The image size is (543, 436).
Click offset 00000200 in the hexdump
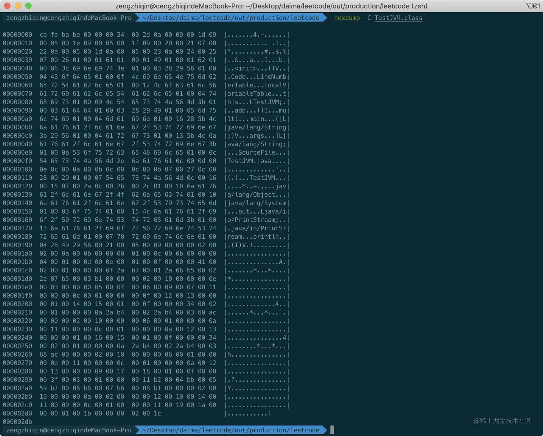17,304
